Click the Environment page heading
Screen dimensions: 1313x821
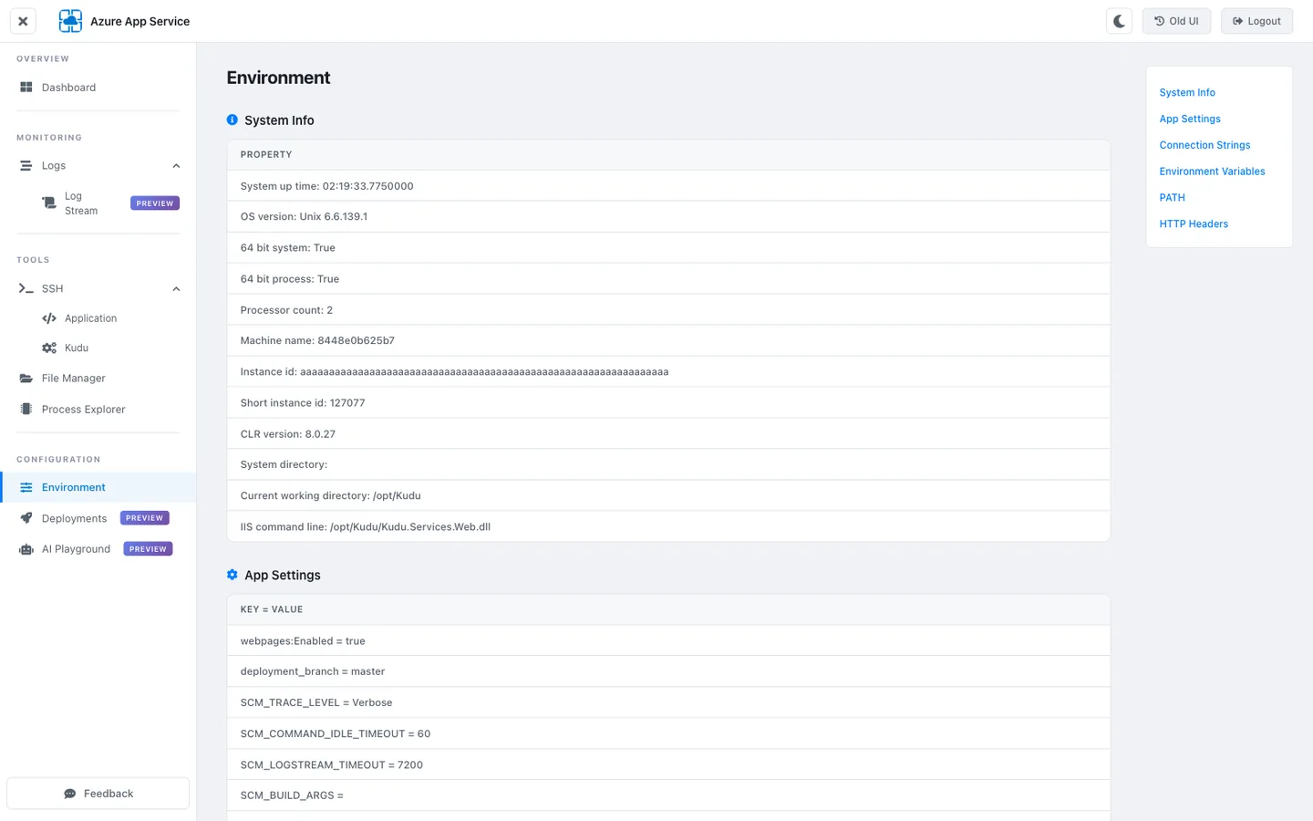pyautogui.click(x=278, y=78)
